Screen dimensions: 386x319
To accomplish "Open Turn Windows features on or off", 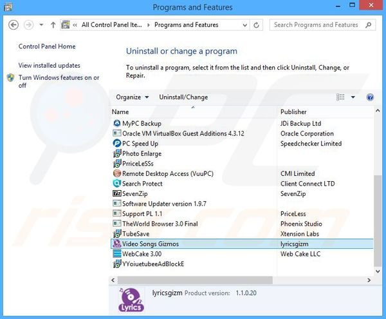I will (59, 81).
